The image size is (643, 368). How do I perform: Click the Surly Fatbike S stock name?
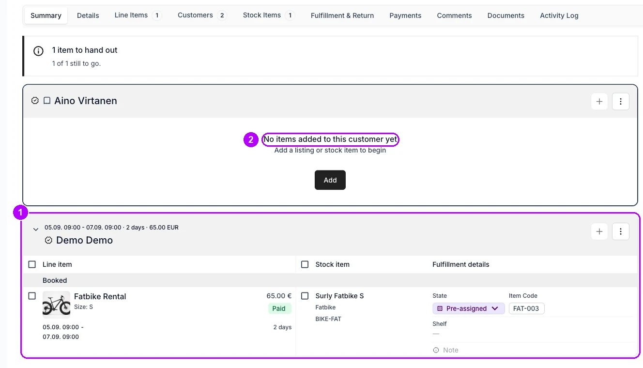click(x=339, y=296)
